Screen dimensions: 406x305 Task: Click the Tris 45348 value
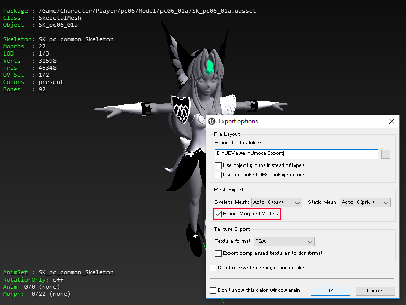pyautogui.click(x=47, y=68)
